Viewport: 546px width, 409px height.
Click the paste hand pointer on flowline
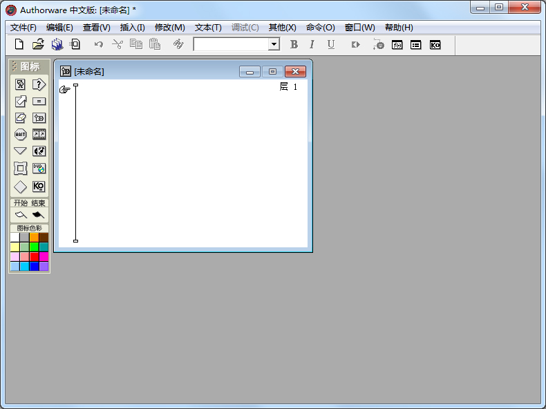point(65,89)
